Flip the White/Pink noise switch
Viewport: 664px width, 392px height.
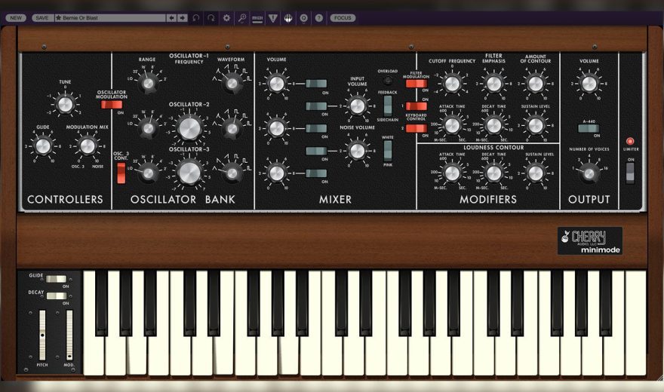(x=388, y=151)
